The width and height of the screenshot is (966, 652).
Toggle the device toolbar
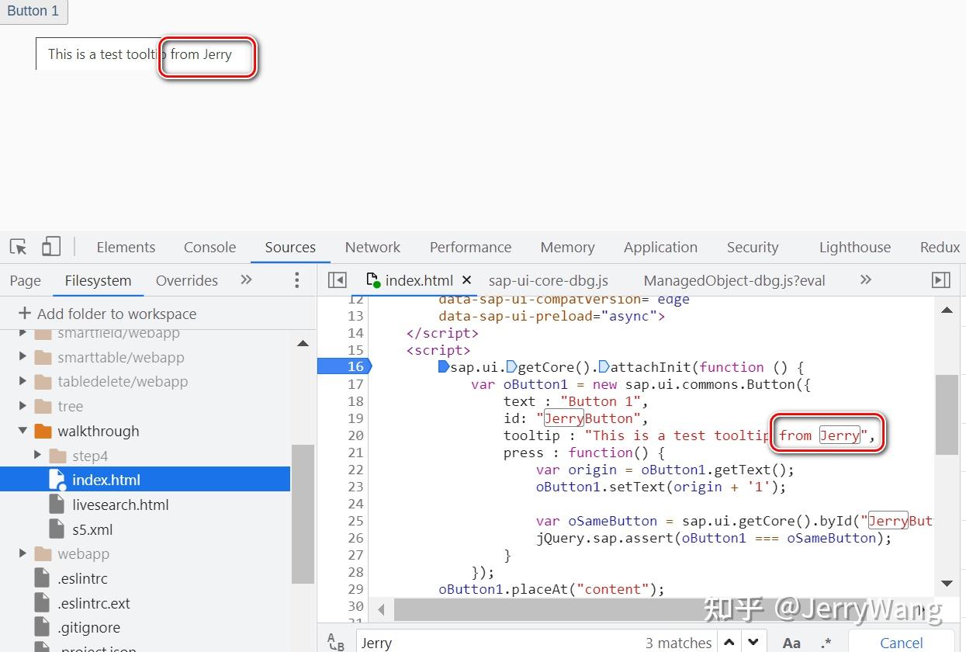50,247
